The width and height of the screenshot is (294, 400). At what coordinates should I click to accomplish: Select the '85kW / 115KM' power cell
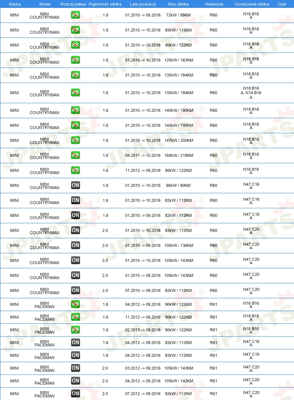179,30
